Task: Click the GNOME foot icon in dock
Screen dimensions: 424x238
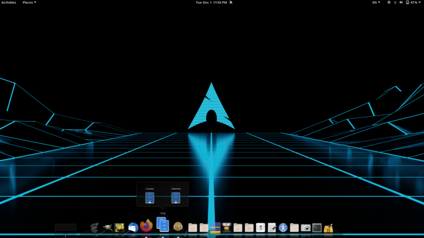Action: [94, 228]
